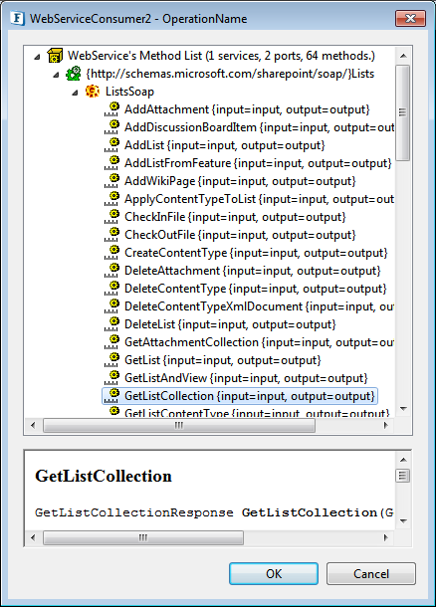Collapse the schemas.microsoft.com Lists service node
Viewport: 436px width, 607px height.
pos(56,75)
